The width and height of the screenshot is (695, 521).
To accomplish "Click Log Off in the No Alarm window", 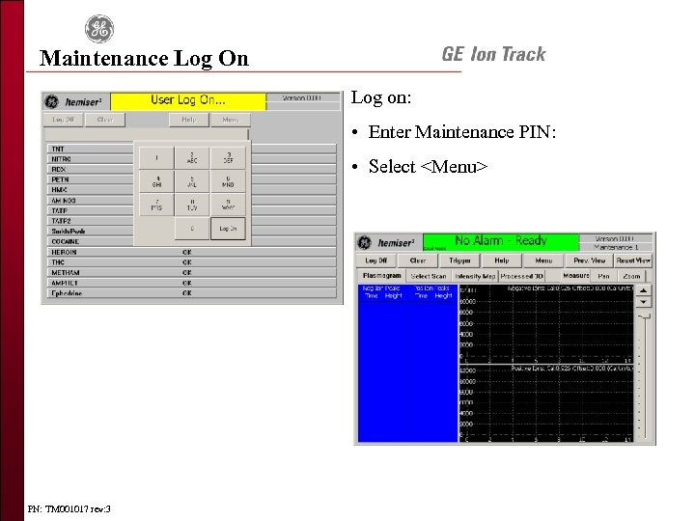I will point(375,260).
